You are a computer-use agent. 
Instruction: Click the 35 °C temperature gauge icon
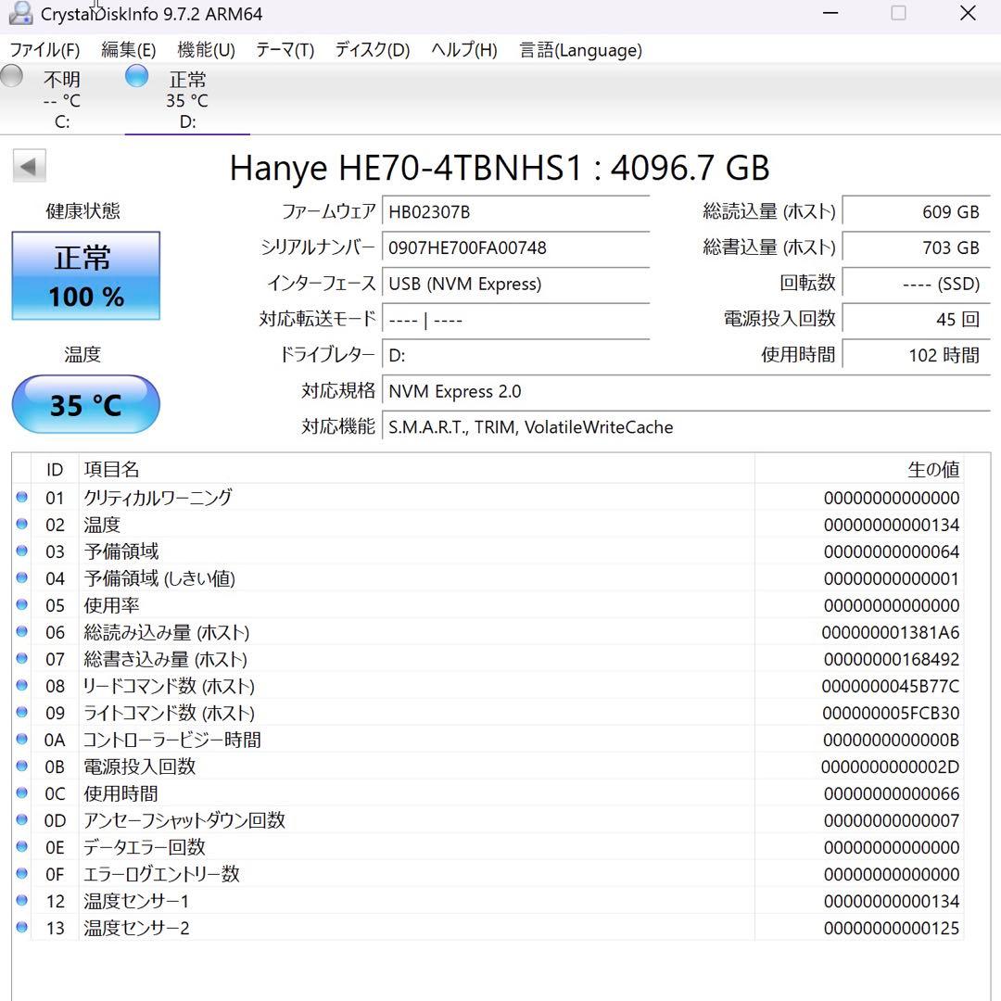[x=85, y=404]
